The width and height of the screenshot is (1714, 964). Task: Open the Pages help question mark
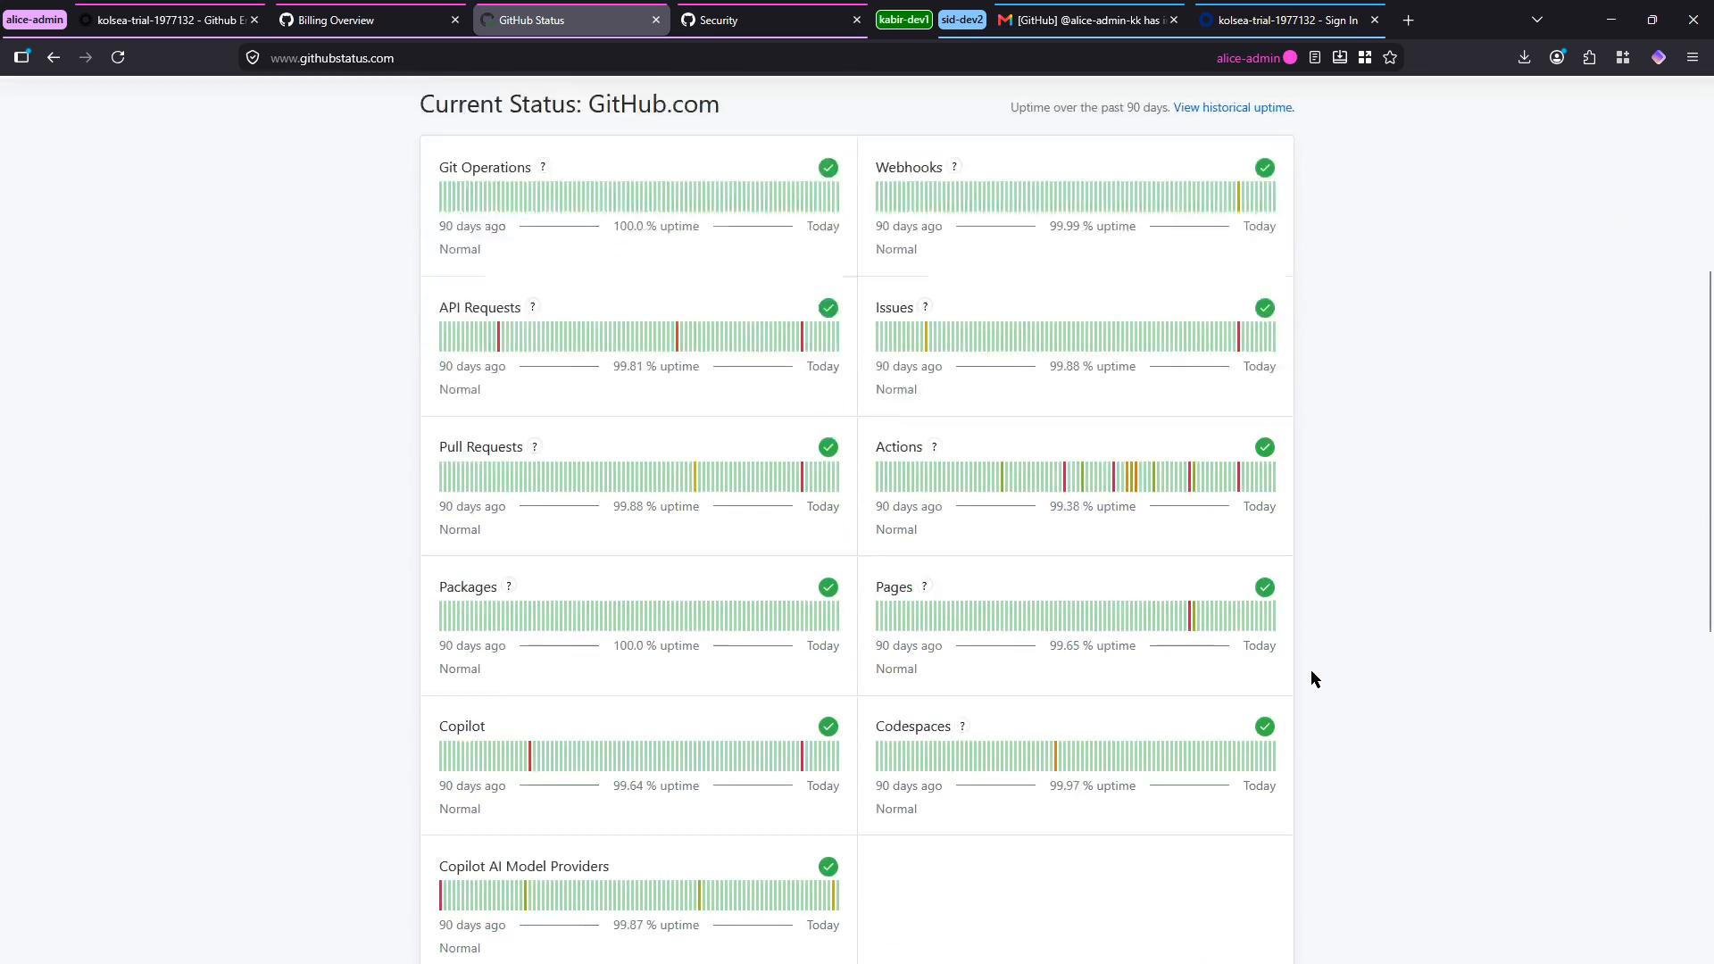925,586
